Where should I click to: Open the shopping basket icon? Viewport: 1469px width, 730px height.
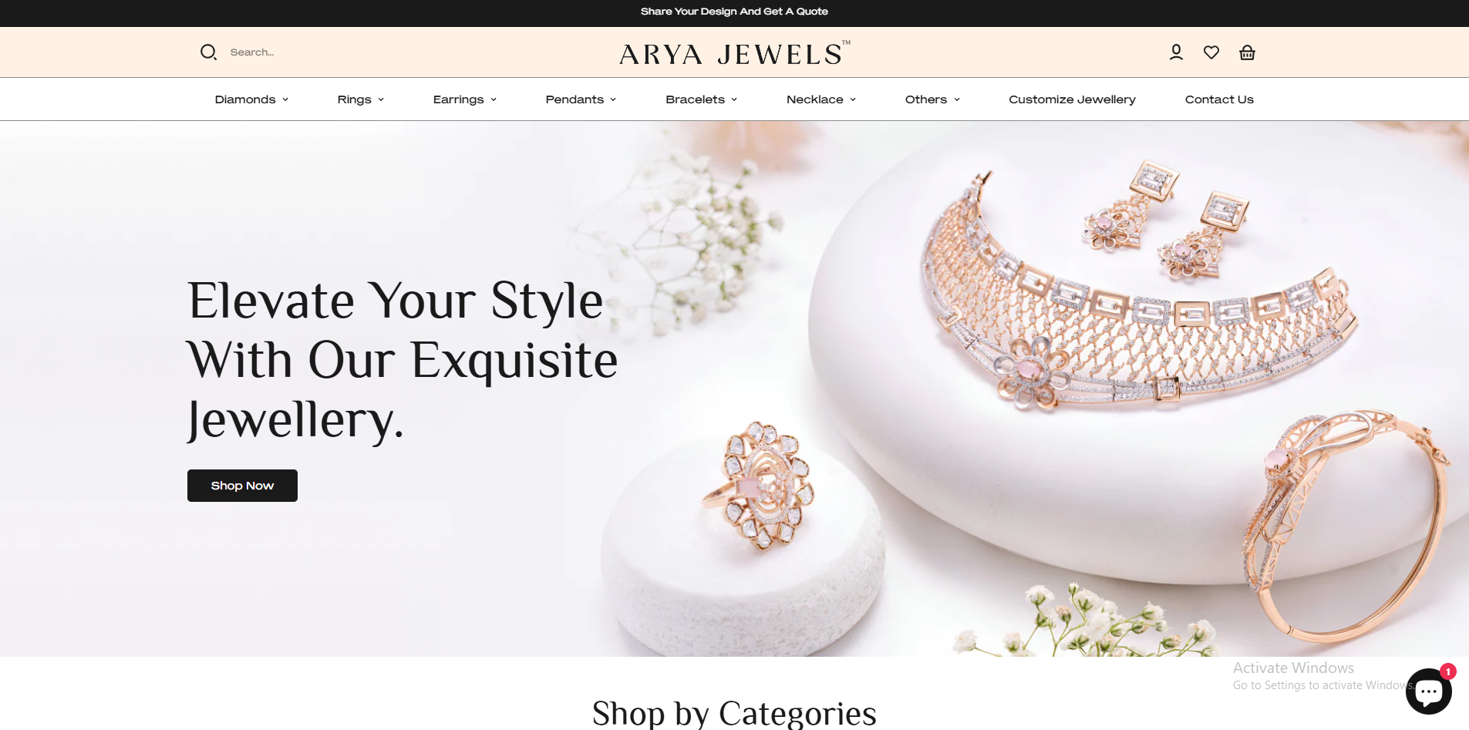pyautogui.click(x=1247, y=52)
